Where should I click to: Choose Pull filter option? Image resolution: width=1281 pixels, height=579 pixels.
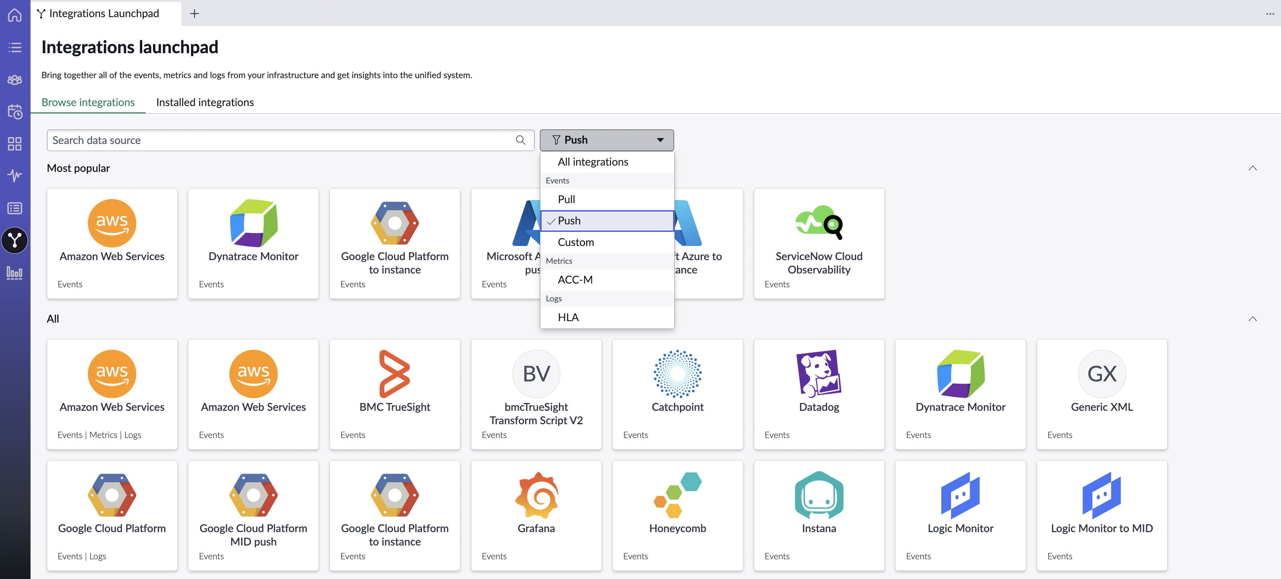[607, 199]
